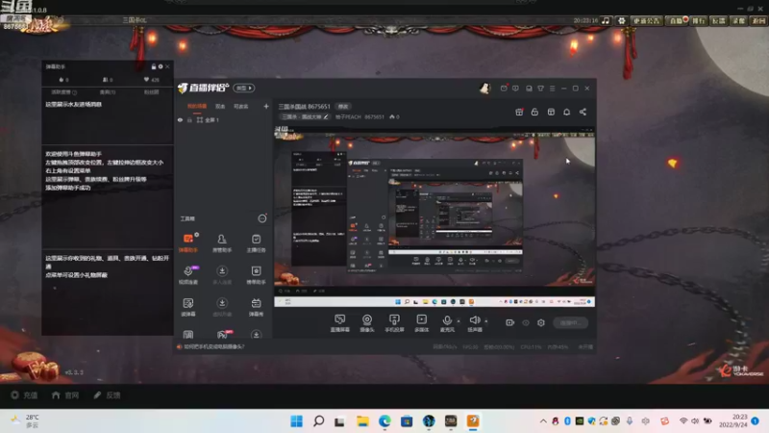This screenshot has width=769, height=433.
Task: Click the layout icon left of the bell
Action: point(551,112)
